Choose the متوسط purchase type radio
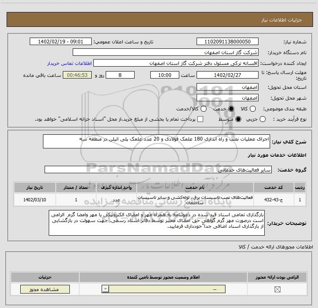The height and width of the screenshot is (308, 318). tap(238, 119)
